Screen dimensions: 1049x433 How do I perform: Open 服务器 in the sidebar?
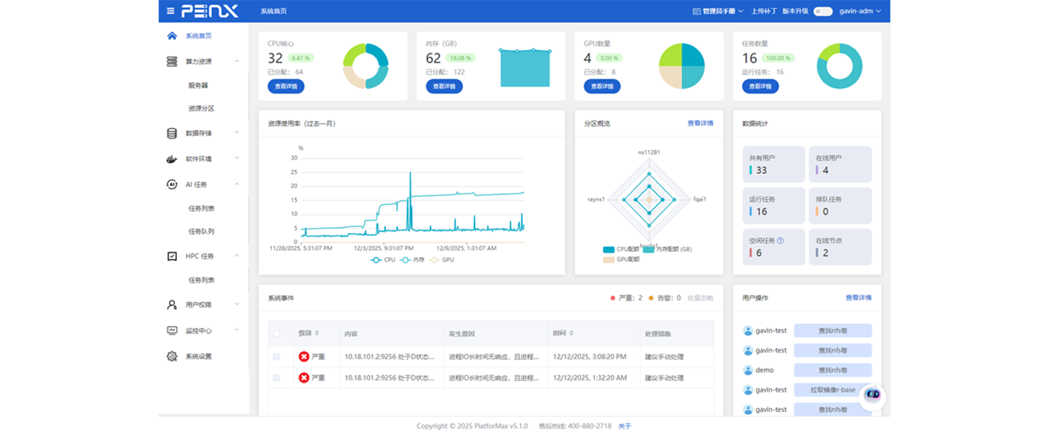click(x=198, y=85)
